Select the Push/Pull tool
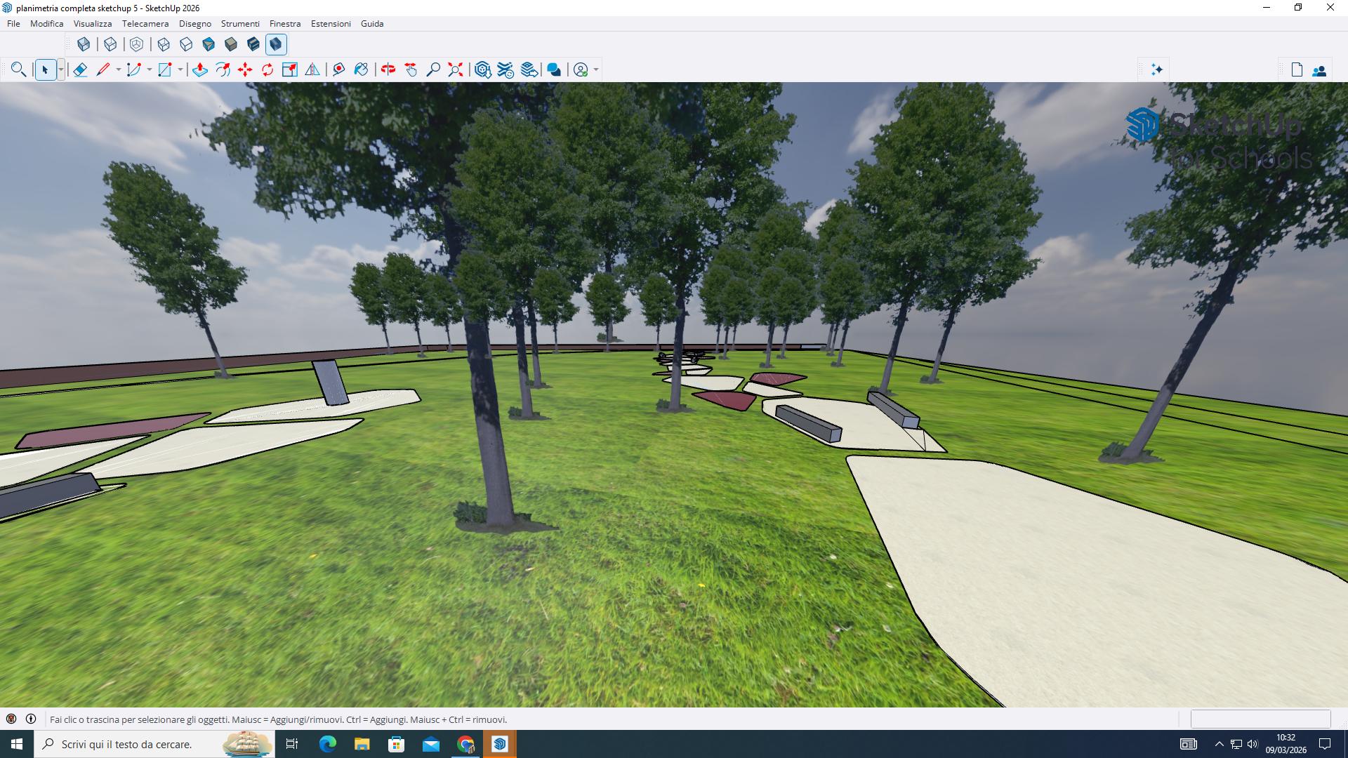Screen dimensions: 1348x758 [x=200, y=69]
